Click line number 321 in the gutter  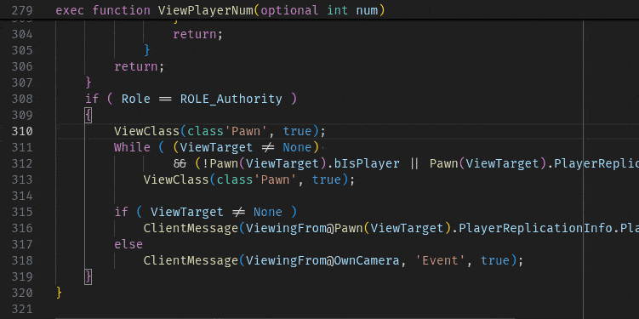coord(22,309)
